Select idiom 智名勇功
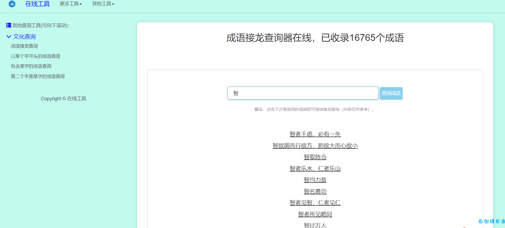The image size is (505, 228). click(x=315, y=191)
